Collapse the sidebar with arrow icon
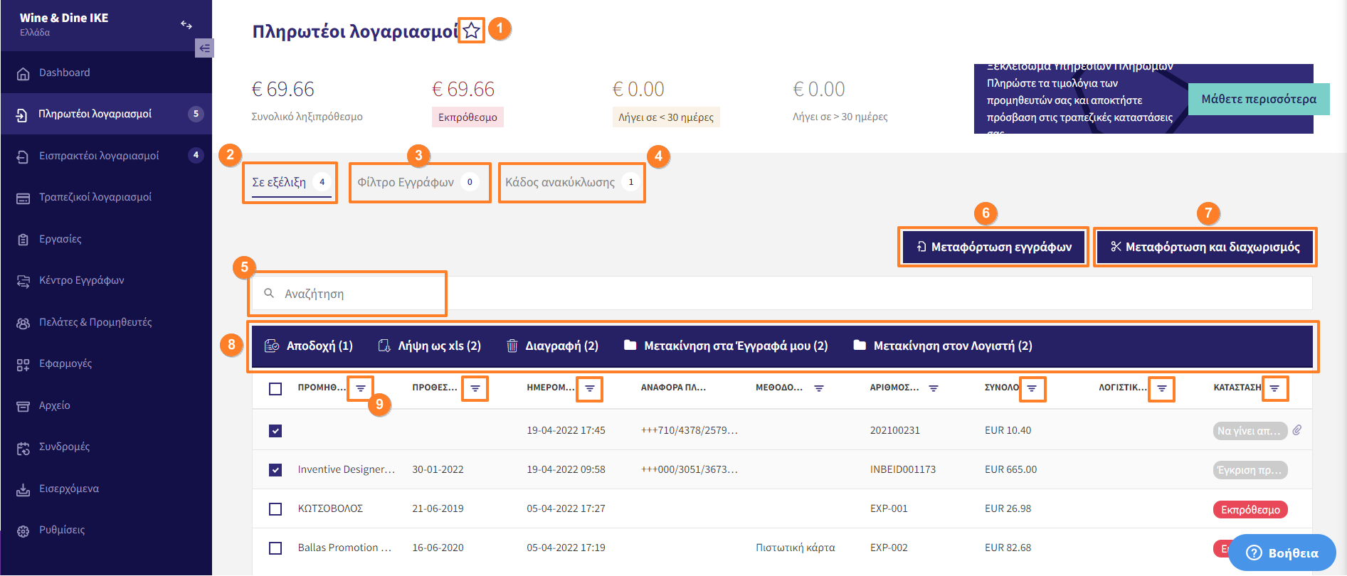The width and height of the screenshot is (1347, 576). [204, 48]
